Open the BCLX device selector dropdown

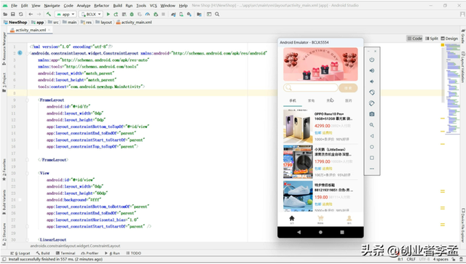click(x=91, y=15)
